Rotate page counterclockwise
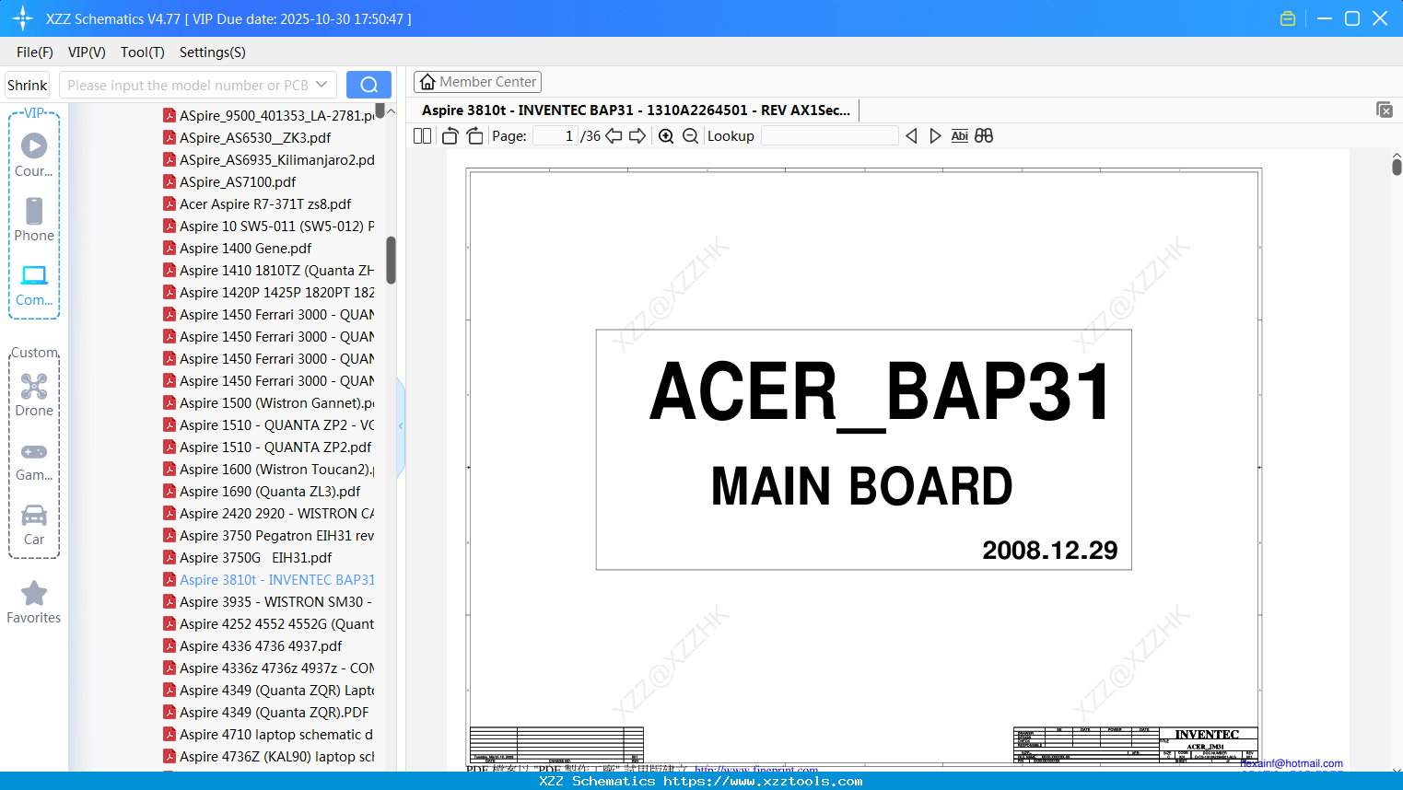 pyautogui.click(x=450, y=136)
